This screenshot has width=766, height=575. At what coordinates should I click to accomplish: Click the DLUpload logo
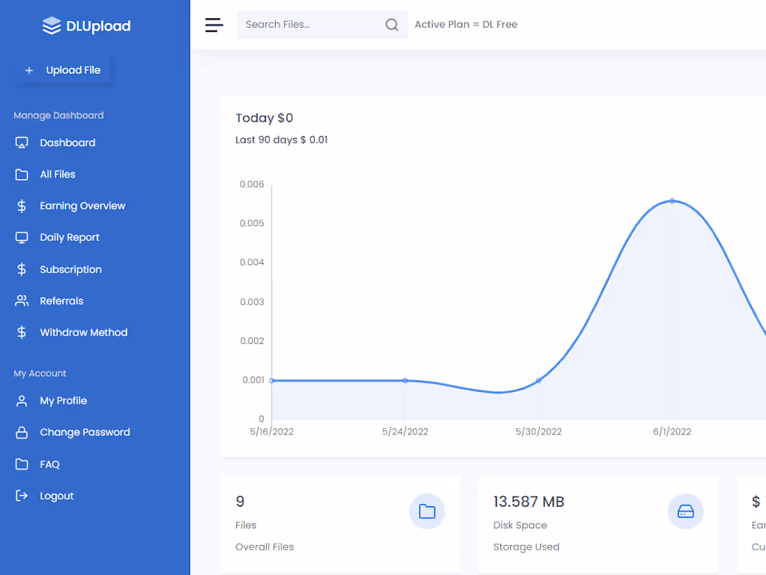pyautogui.click(x=85, y=26)
